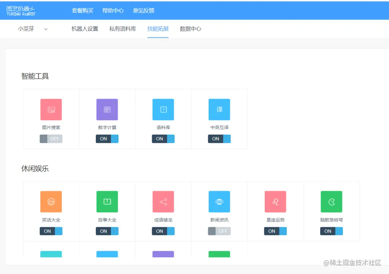Open 帮助中心 in the top bar
The image size is (389, 274).
(x=113, y=10)
